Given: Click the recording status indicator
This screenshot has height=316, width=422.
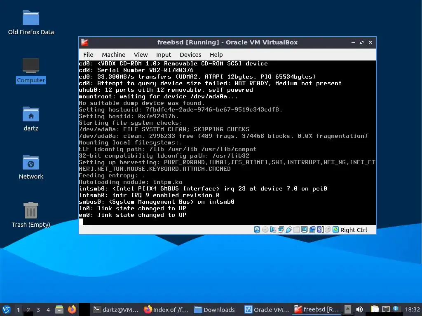Looking at the screenshot, I should pos(312,230).
